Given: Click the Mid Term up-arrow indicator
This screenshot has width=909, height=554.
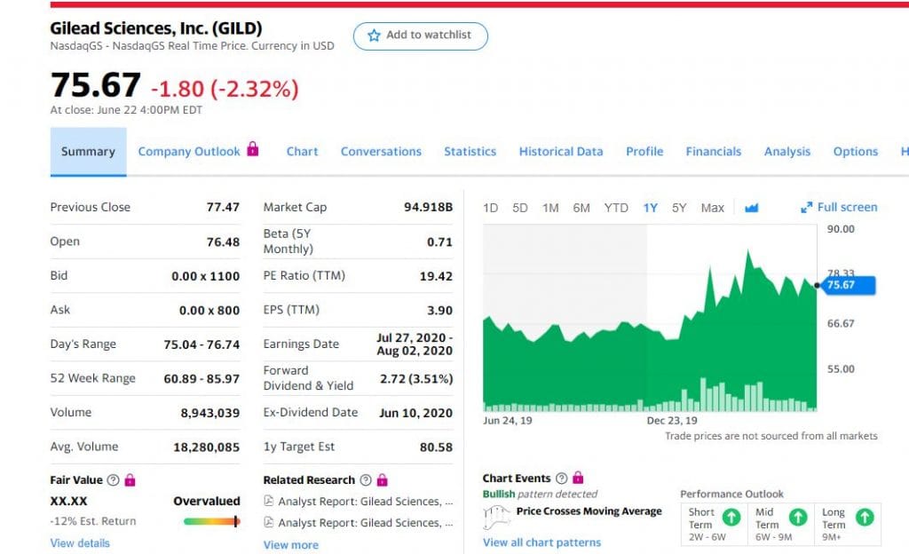Looking at the screenshot, I should (x=798, y=517).
